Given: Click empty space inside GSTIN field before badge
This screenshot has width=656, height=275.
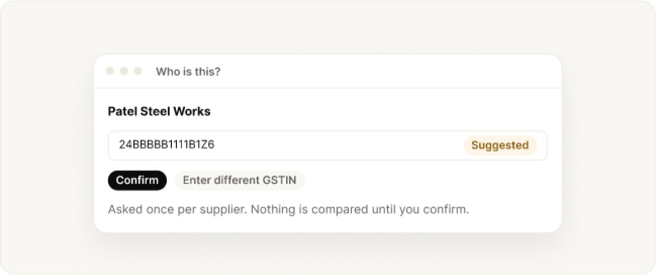Looking at the screenshot, I should pyautogui.click(x=339, y=146).
